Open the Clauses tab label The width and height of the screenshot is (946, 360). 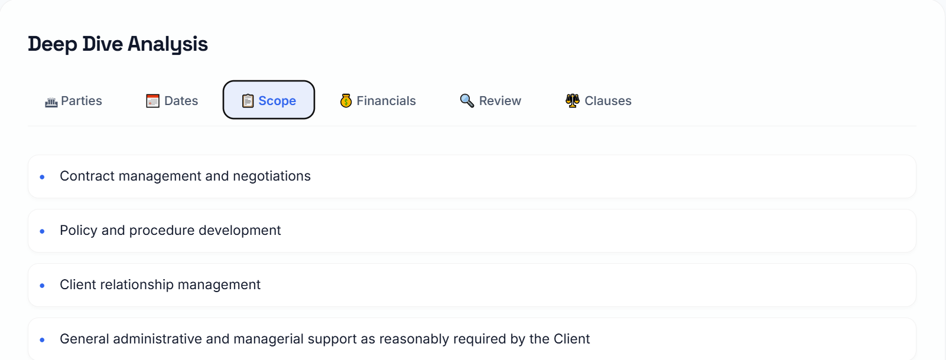coord(608,101)
